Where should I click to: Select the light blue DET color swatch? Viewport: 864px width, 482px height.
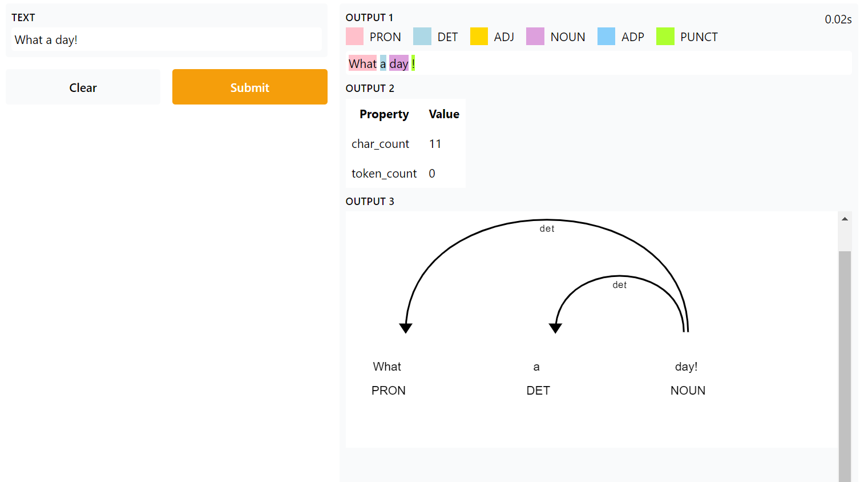coord(422,37)
